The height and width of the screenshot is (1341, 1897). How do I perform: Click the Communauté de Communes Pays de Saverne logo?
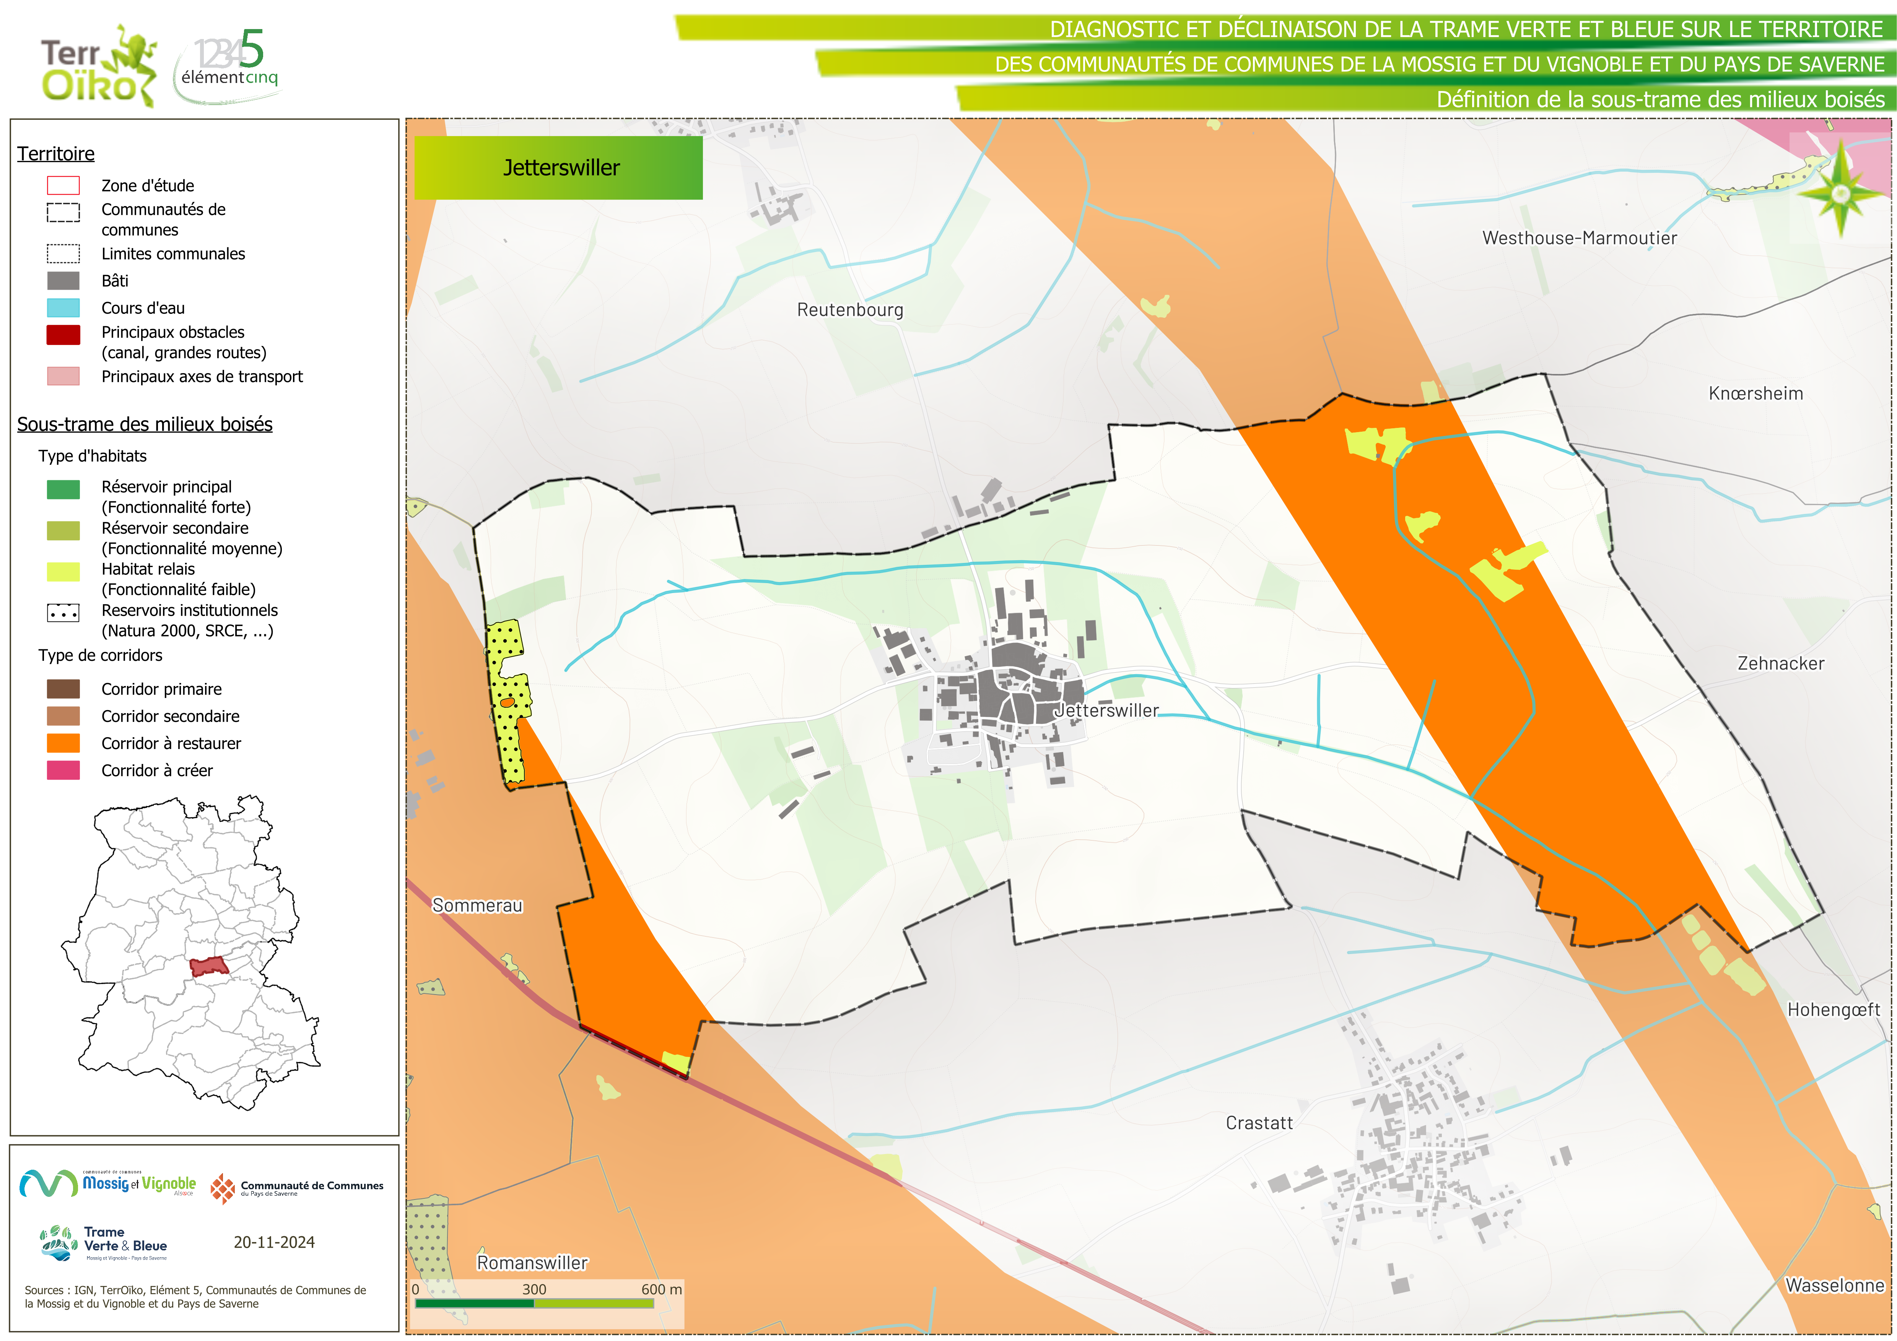pyautogui.click(x=298, y=1188)
